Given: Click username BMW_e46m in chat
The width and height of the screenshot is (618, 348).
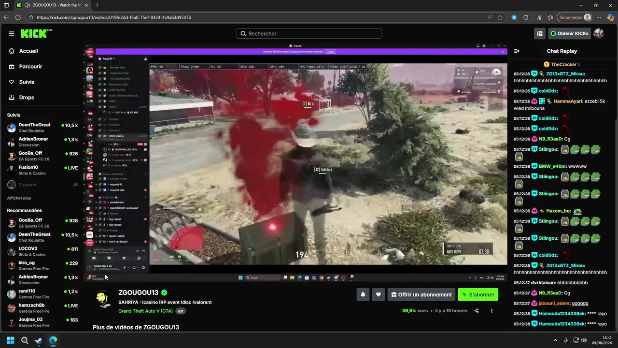Looking at the screenshot, I should pos(552,166).
